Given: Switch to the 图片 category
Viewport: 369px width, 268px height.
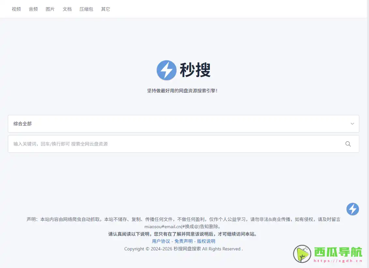Looking at the screenshot, I should (50, 9).
